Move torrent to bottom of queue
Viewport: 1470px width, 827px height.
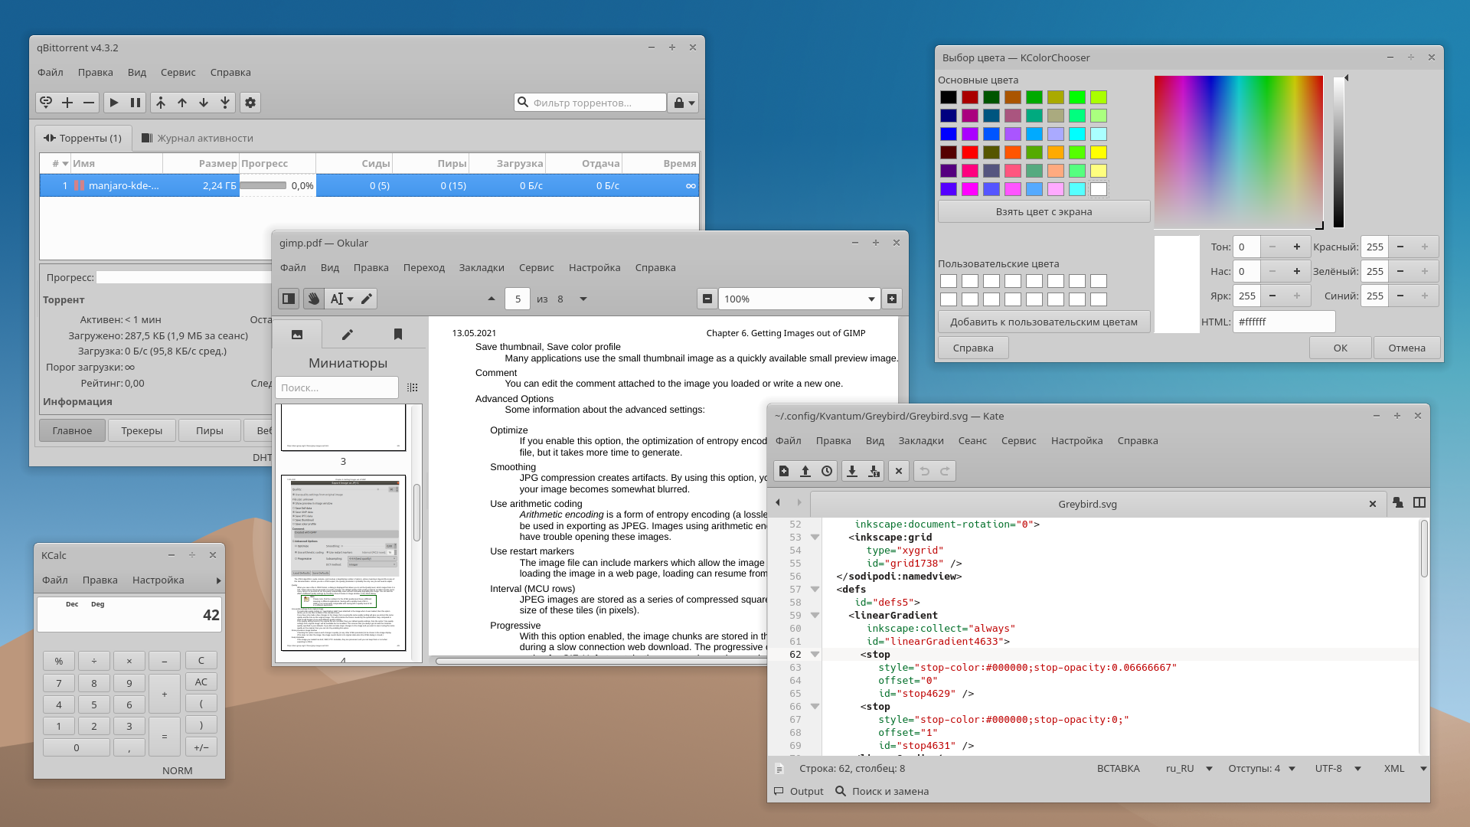coord(225,103)
